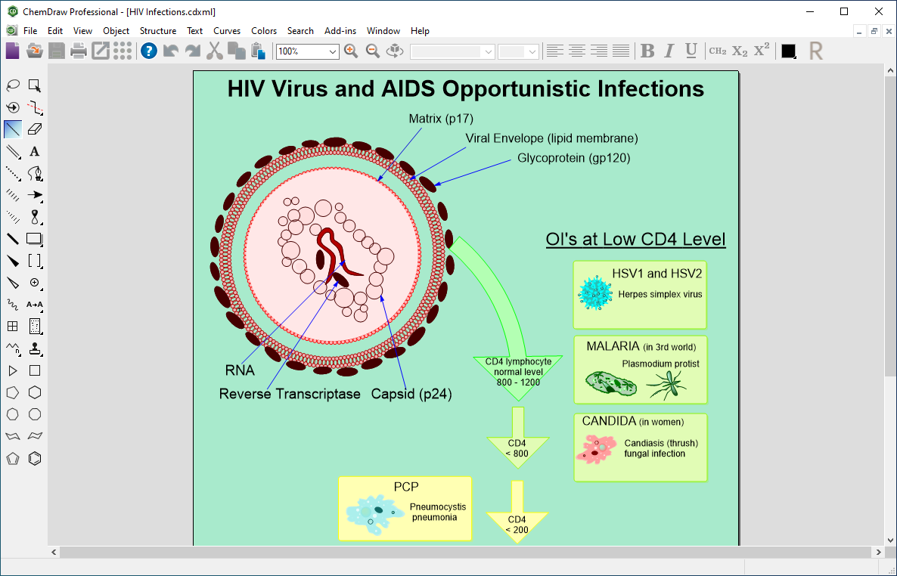This screenshot has height=576, width=897.
Task: Select the Marquee selection tool
Action: coord(35,86)
